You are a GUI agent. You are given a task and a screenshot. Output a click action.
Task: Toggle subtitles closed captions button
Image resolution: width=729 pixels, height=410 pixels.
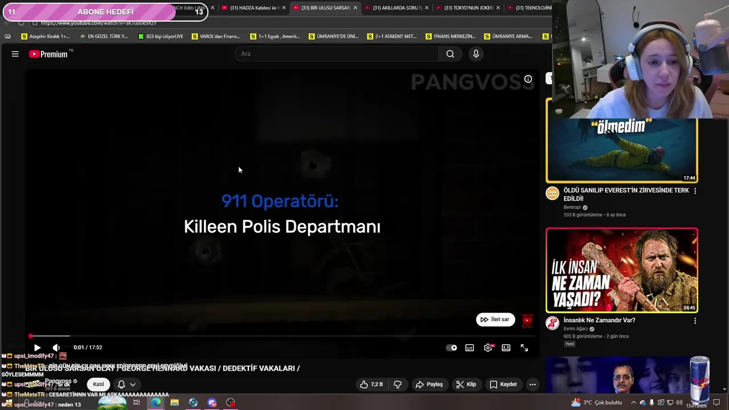tap(469, 347)
